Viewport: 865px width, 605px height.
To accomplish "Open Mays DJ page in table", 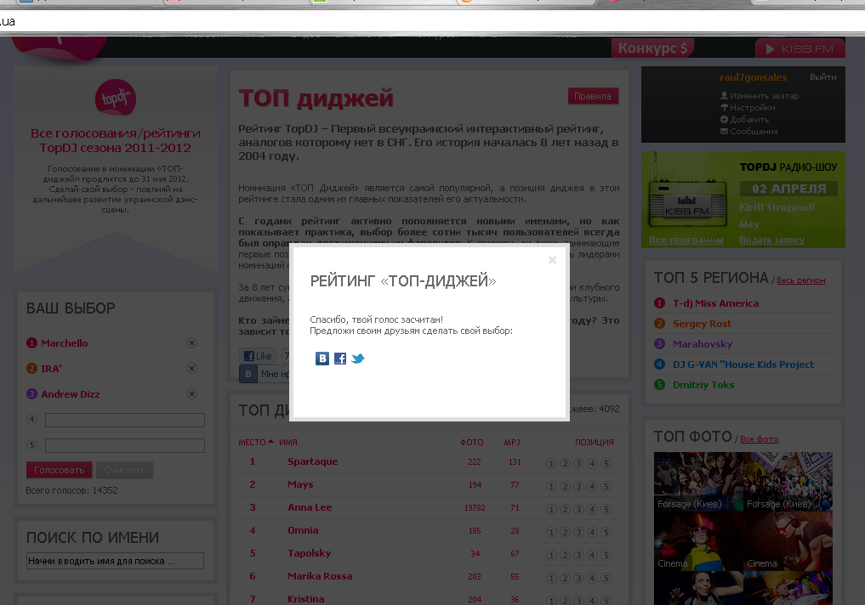I will point(300,484).
